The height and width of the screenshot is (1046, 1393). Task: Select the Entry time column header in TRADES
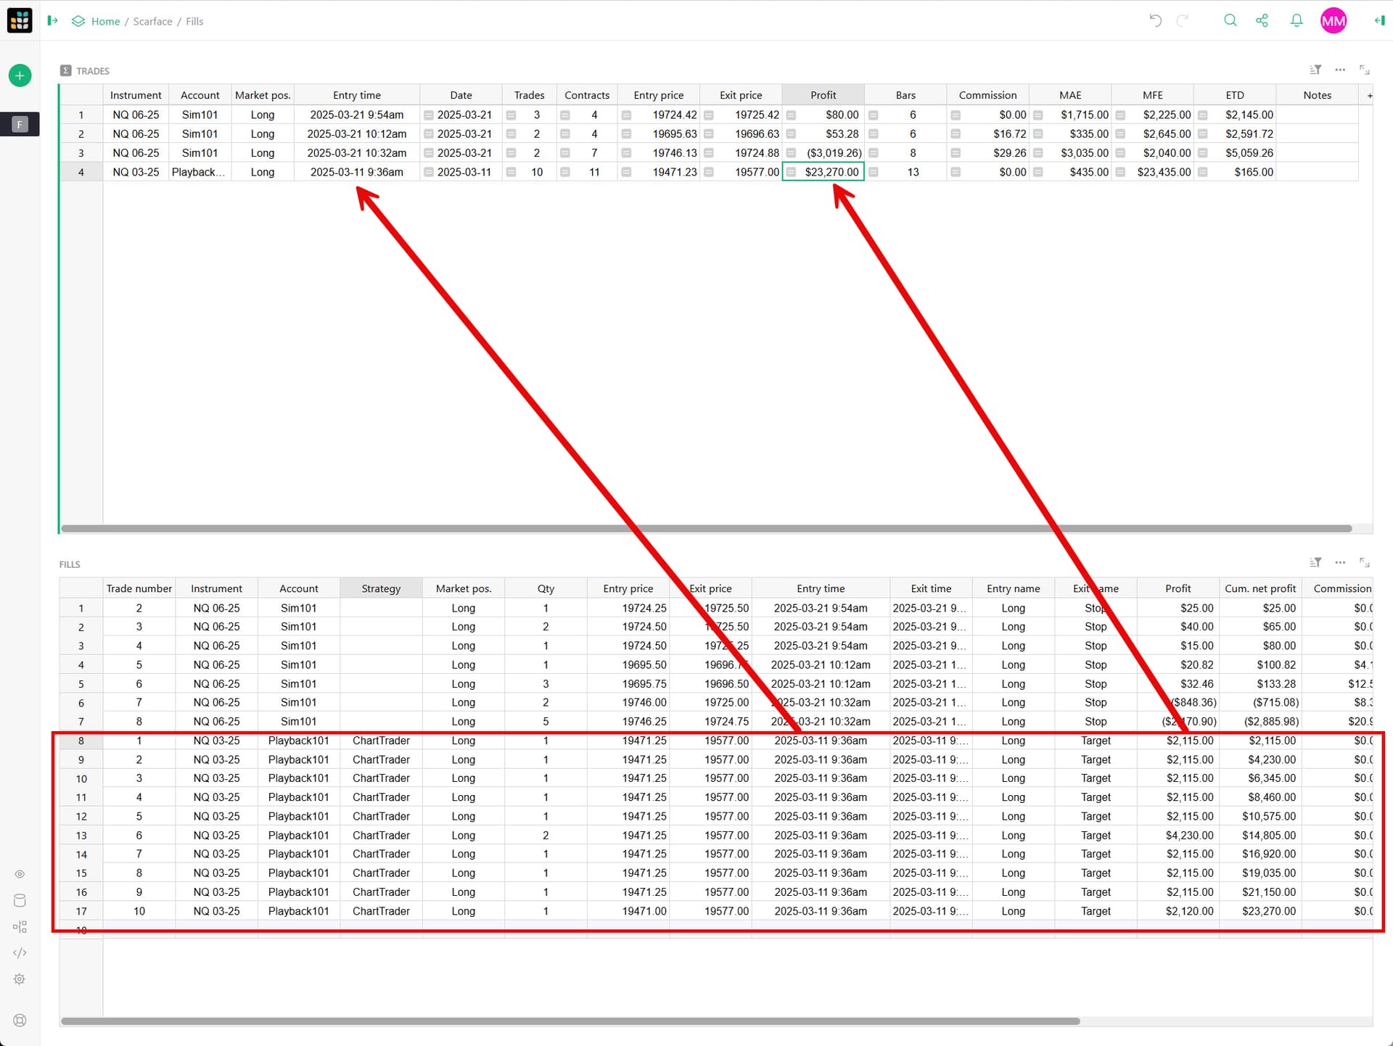(356, 95)
